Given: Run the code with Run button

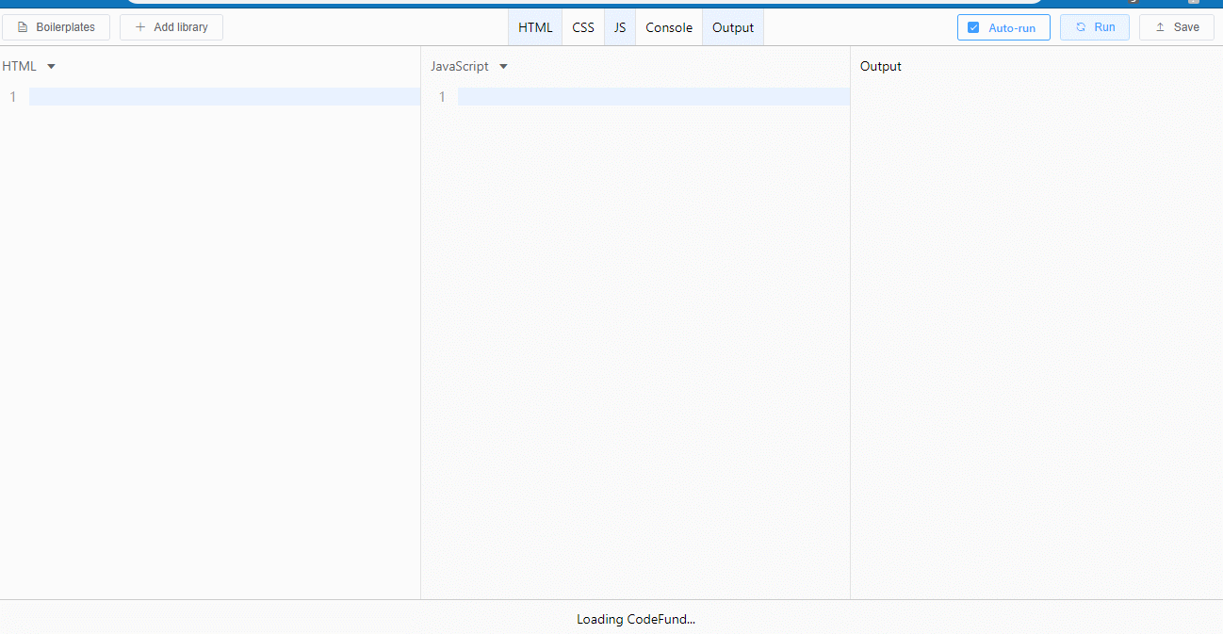Looking at the screenshot, I should click(x=1095, y=27).
